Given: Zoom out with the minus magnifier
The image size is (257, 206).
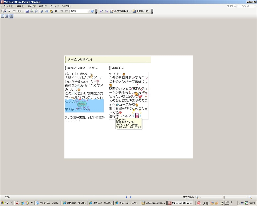Looking at the screenshot, I should tap(197, 197).
